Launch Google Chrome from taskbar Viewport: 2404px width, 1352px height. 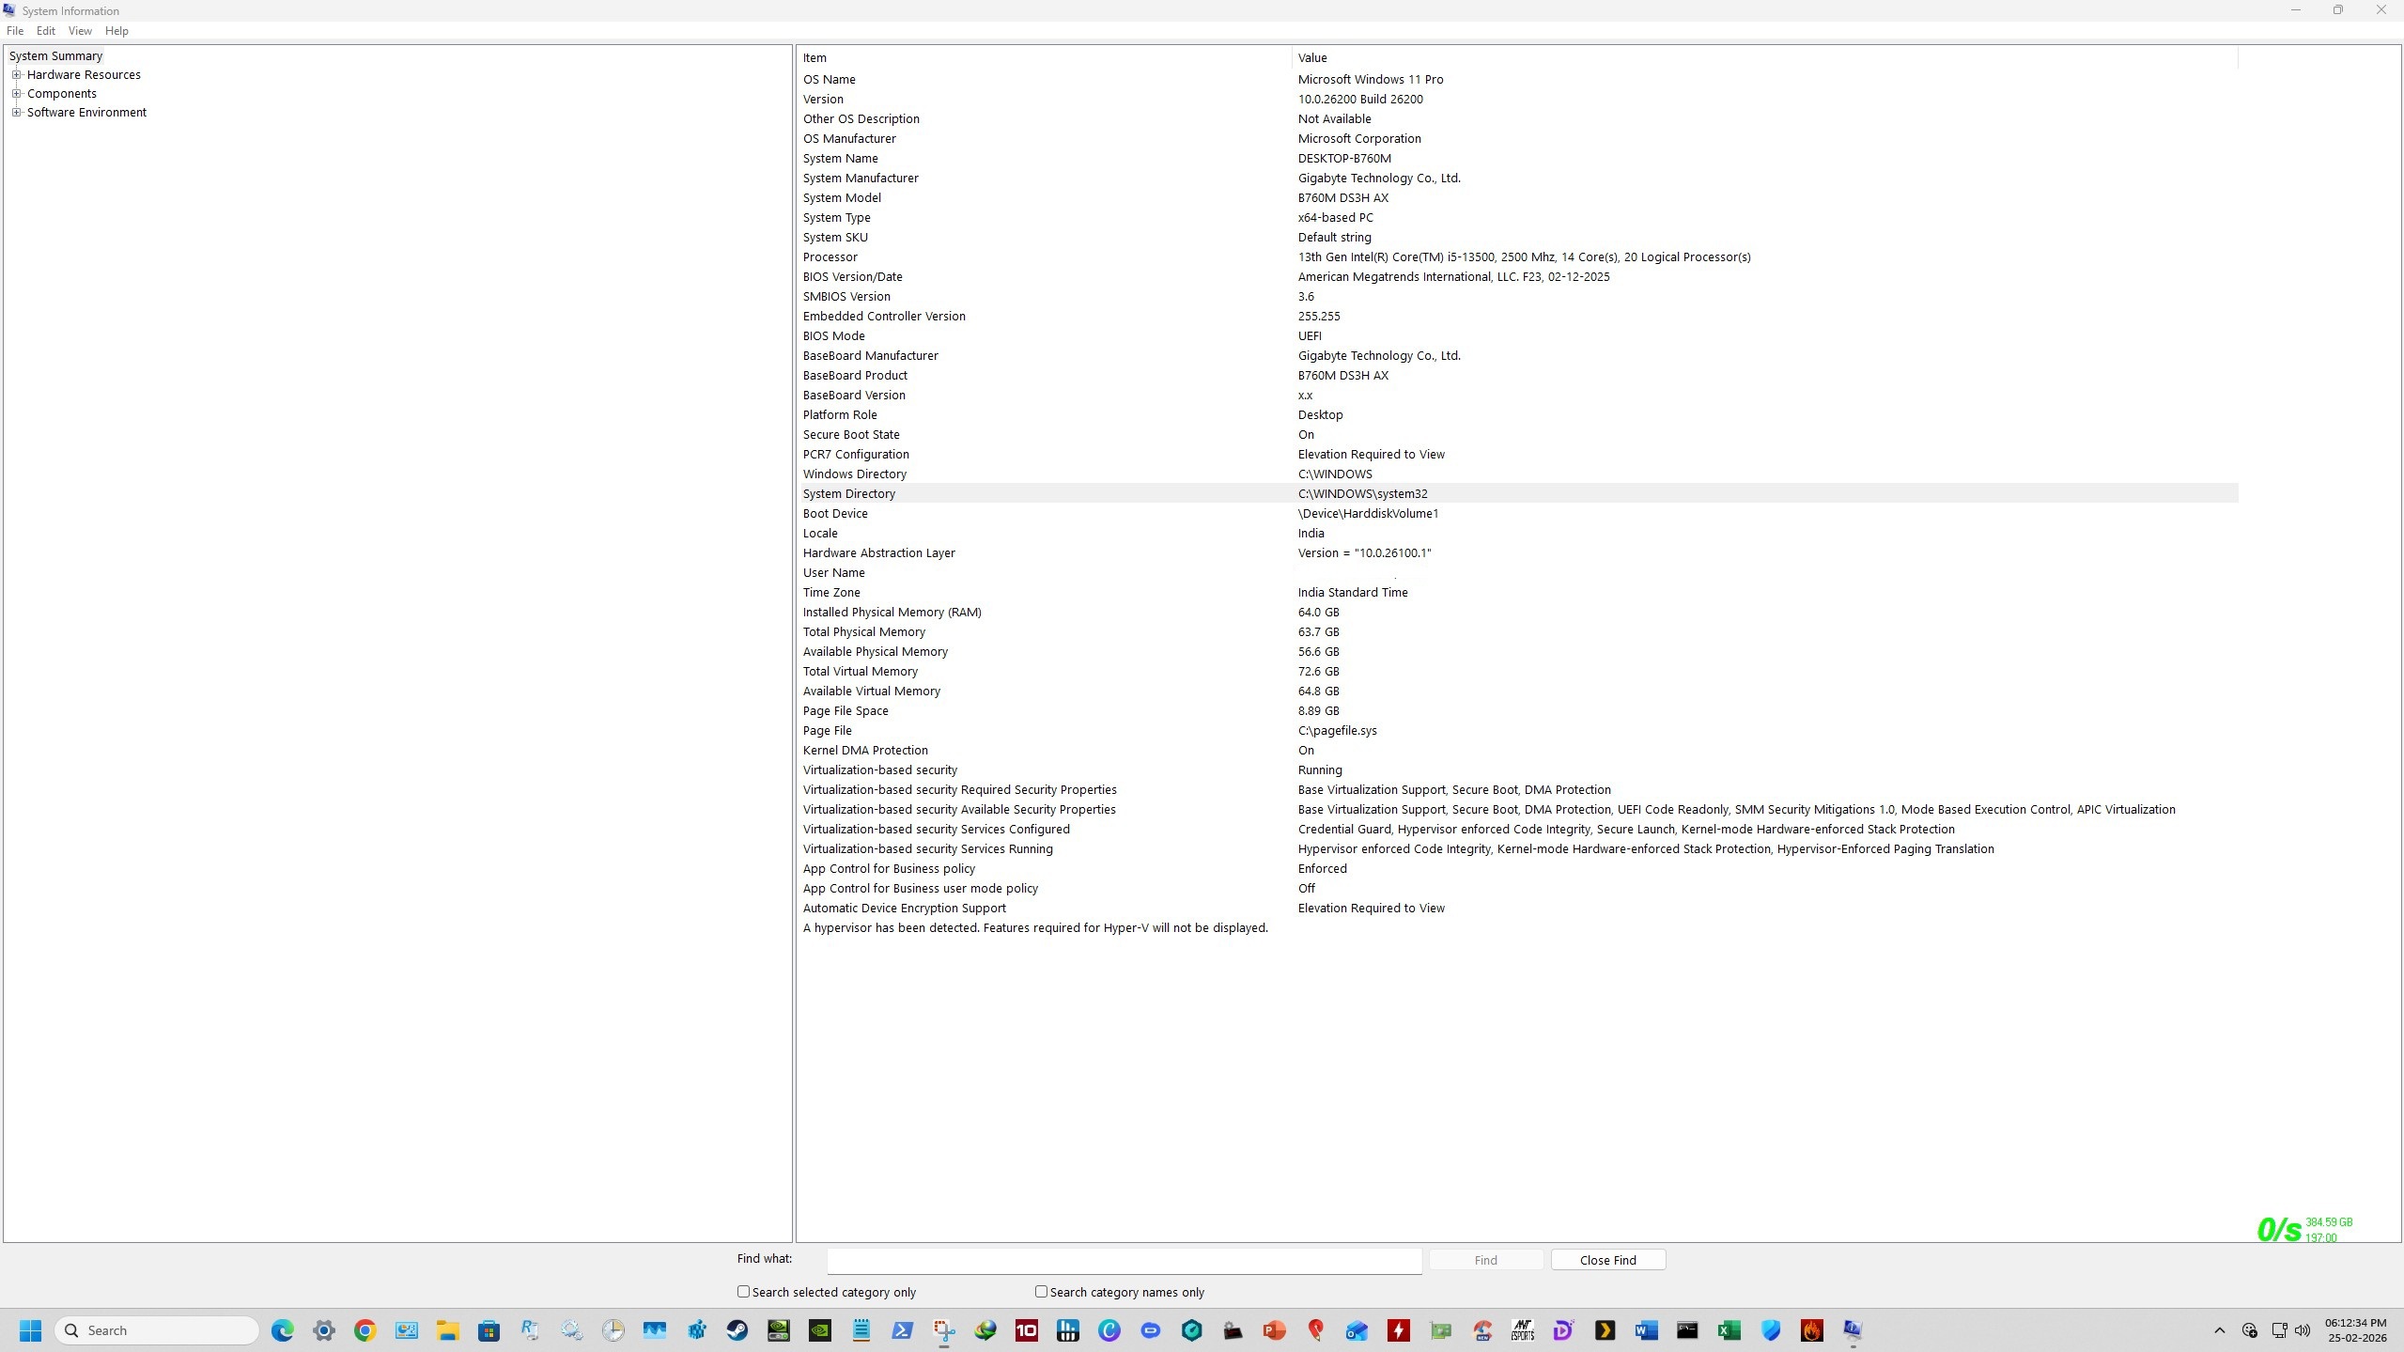coord(365,1330)
